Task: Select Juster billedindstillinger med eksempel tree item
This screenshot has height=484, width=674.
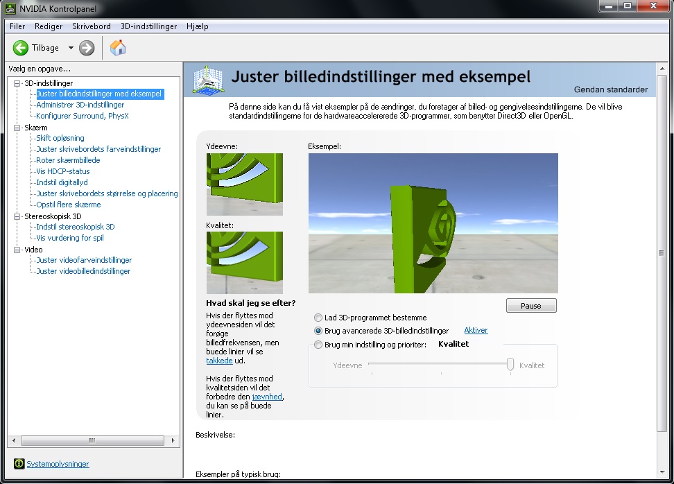Action: (x=99, y=94)
